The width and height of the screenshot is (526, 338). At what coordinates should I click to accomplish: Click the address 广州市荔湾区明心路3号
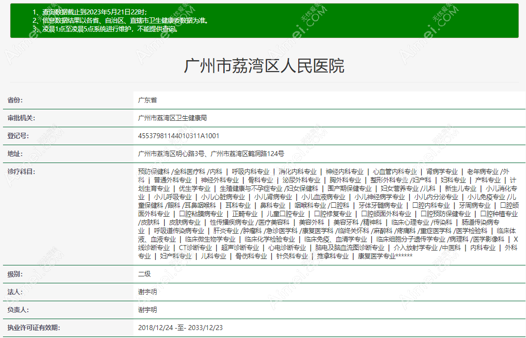click(x=171, y=154)
